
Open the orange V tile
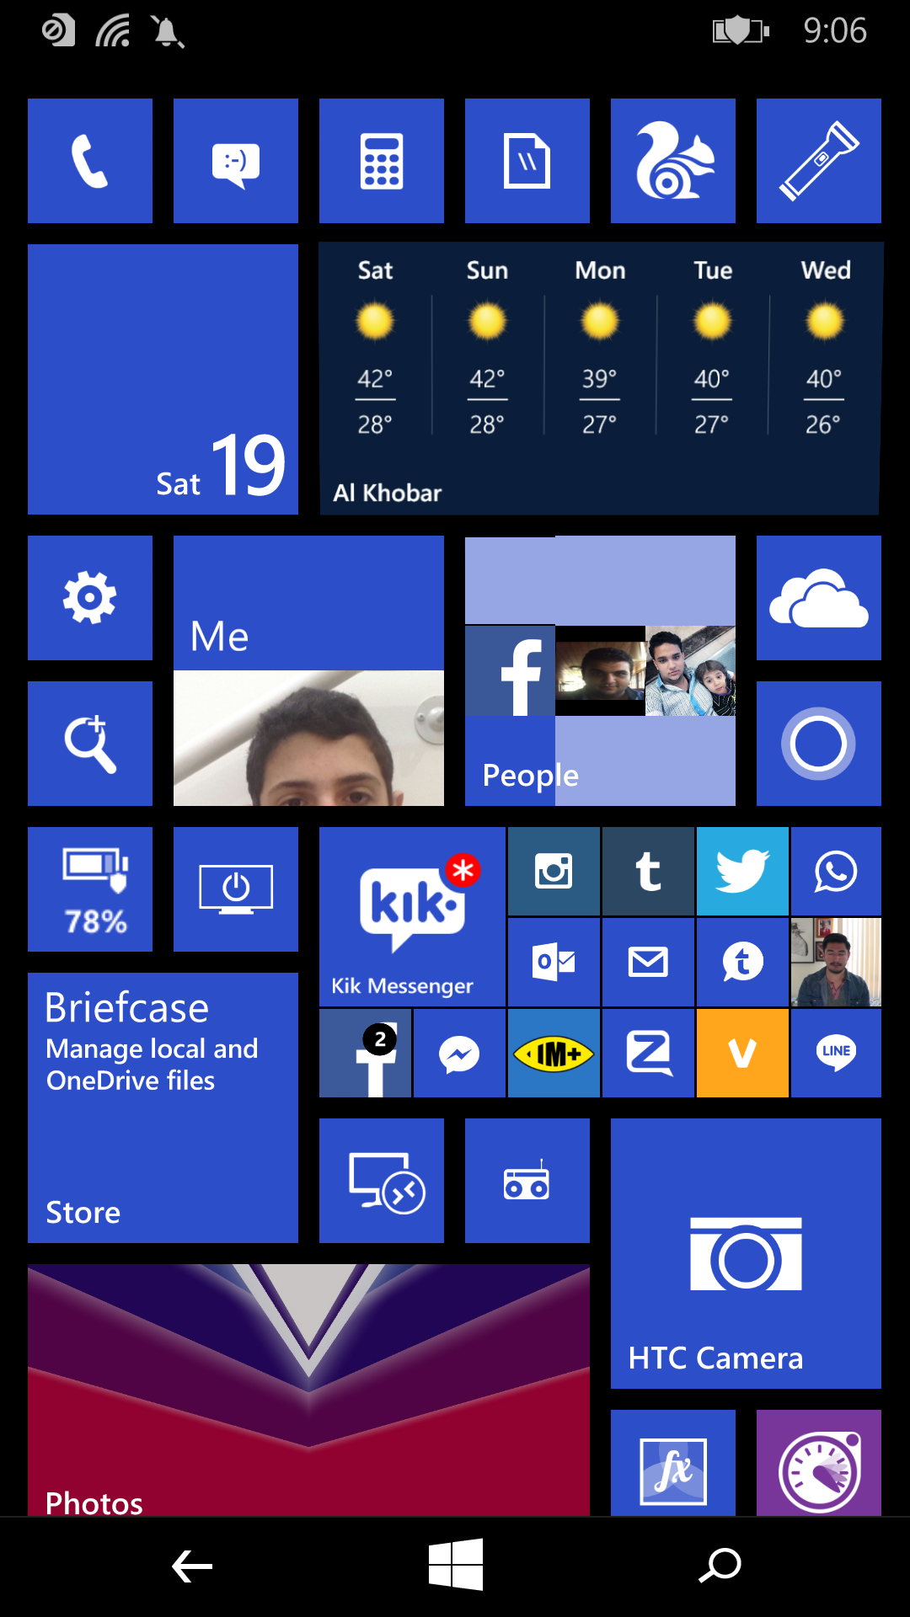coord(742,1053)
